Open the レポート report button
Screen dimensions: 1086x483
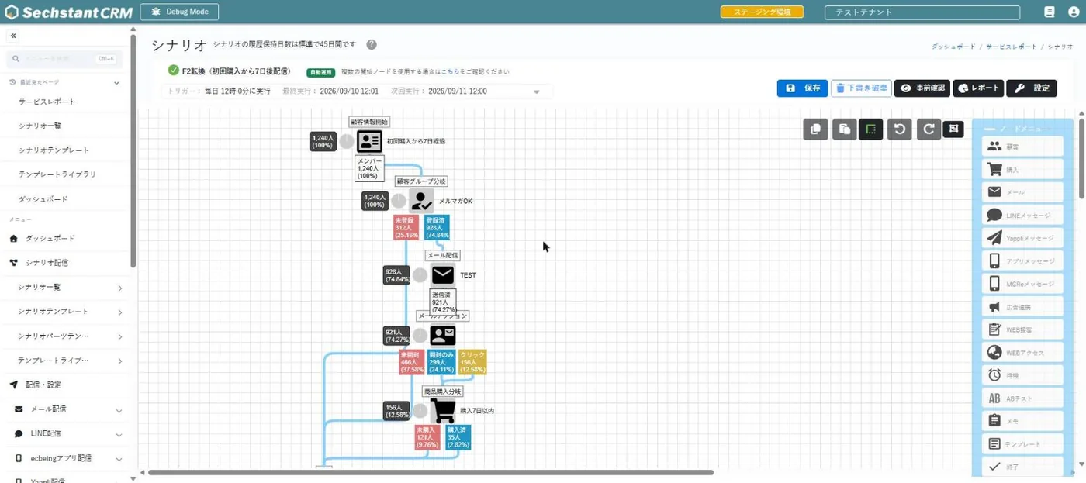(978, 88)
